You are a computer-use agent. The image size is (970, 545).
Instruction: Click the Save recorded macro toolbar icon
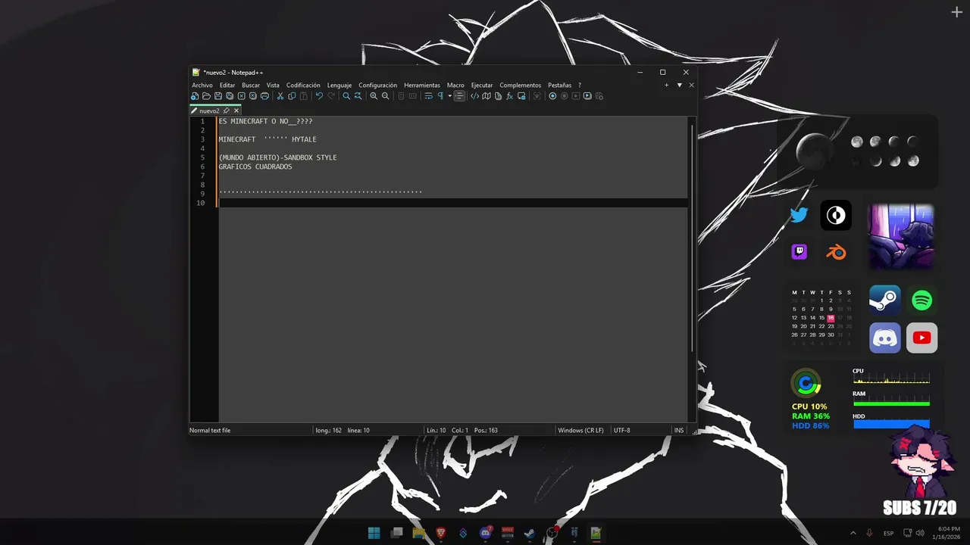point(599,96)
